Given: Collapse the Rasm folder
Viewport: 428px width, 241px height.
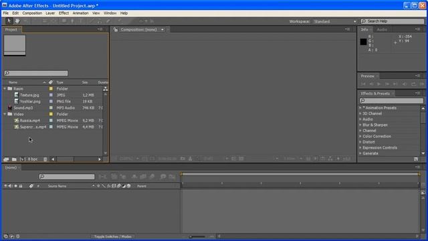Looking at the screenshot, I should [x=5, y=88].
